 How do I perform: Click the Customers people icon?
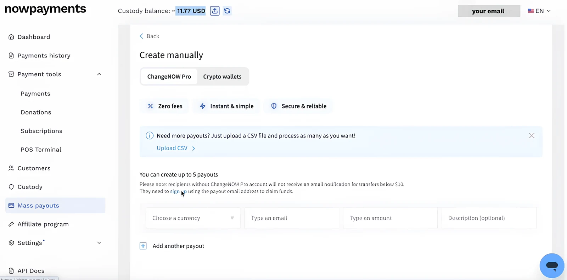(x=11, y=168)
